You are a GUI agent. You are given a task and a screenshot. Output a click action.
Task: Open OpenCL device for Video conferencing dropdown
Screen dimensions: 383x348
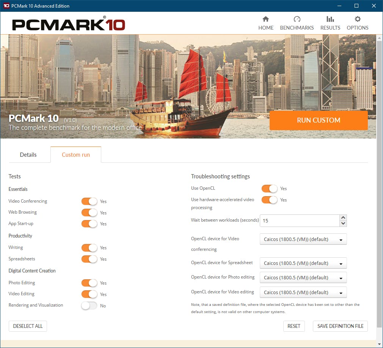coord(303,239)
